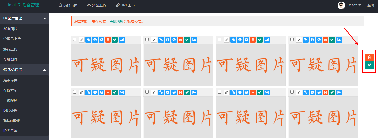The image size is (378, 140).
Task: Go to 多图上传 in top navigation
Action: coord(97,5)
